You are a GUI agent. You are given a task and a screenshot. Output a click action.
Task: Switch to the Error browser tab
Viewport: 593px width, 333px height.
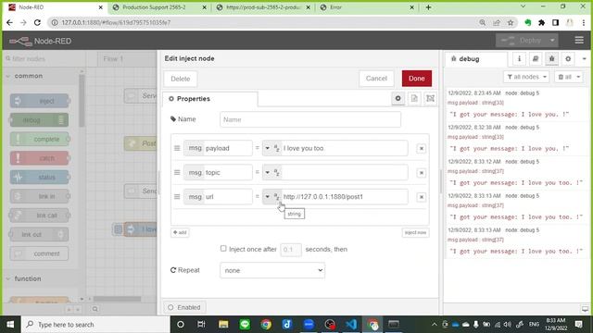coord(366,7)
